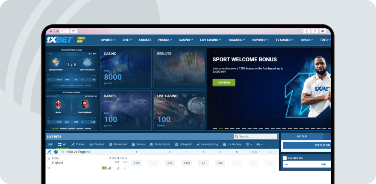Viewport: 376px width, 184px height.
Task: Expand India vs England markets chevron
Action: (x=125, y=168)
